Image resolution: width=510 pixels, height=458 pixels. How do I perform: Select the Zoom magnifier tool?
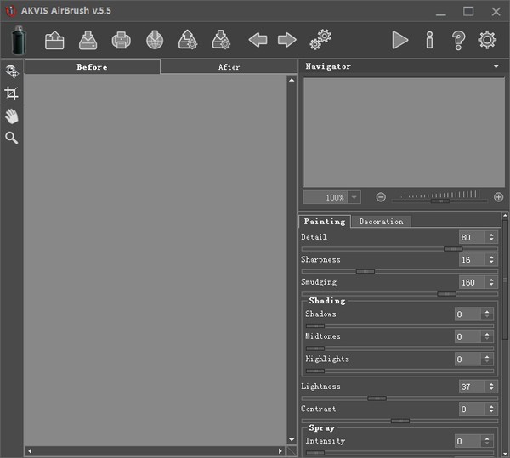[x=12, y=138]
